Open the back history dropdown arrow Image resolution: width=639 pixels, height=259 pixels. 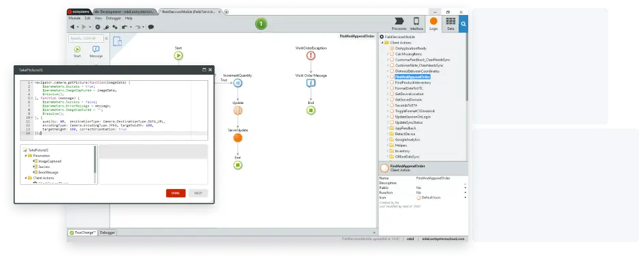pyautogui.click(x=78, y=27)
